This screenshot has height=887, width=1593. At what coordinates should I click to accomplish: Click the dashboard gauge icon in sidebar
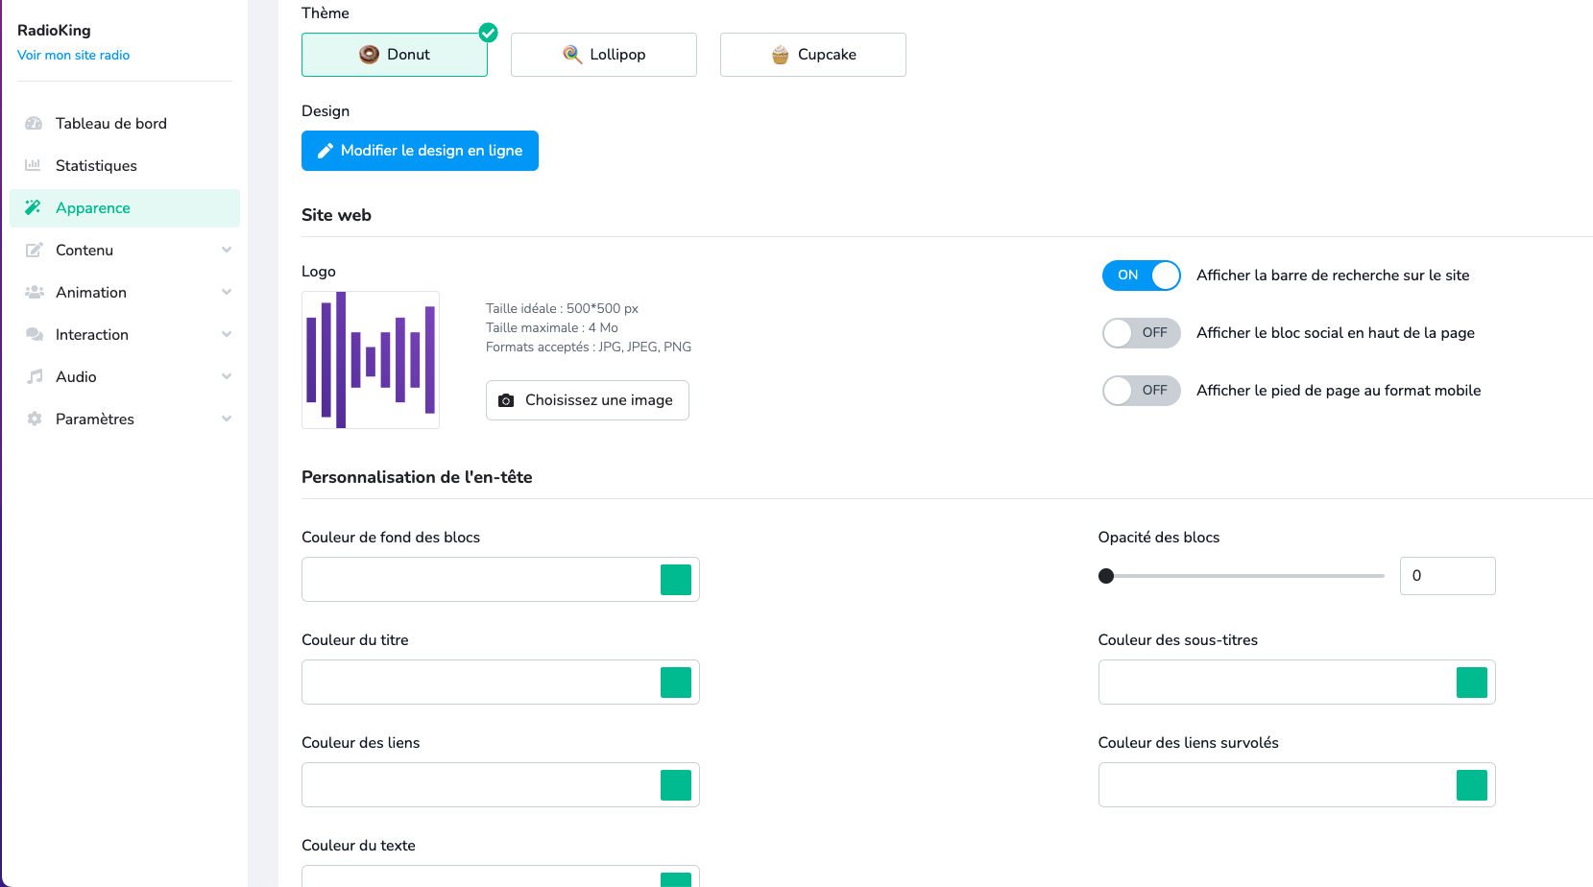34,124
